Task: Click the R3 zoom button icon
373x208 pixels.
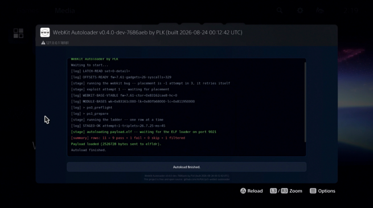Action: pyautogui.click(x=284, y=191)
